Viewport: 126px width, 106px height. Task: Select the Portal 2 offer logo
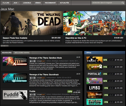(94, 74)
